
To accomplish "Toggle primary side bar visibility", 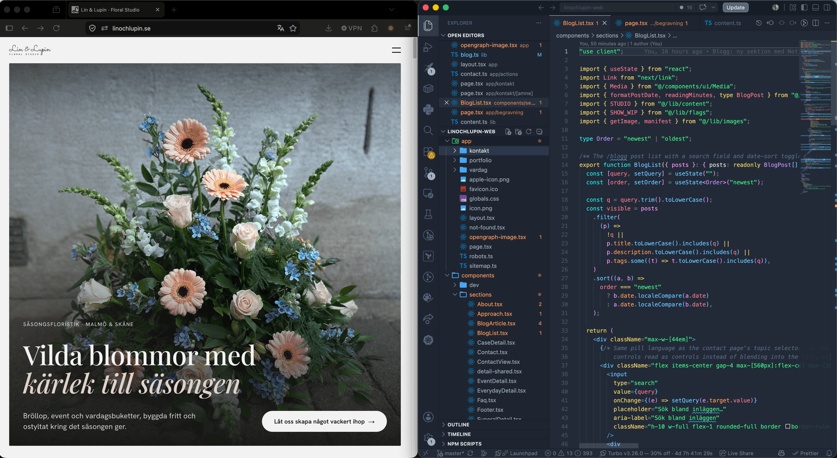I will point(804,7).
